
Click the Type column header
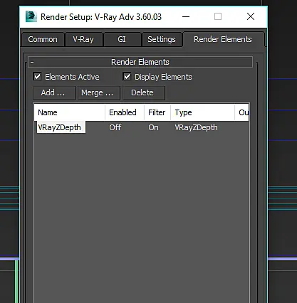pos(202,112)
